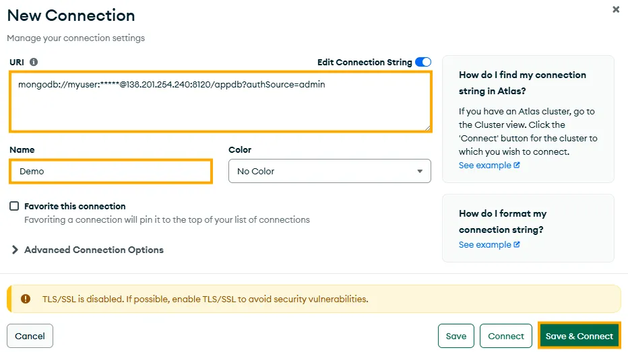
Task: Close the New Connection dialog
Action: click(x=616, y=10)
